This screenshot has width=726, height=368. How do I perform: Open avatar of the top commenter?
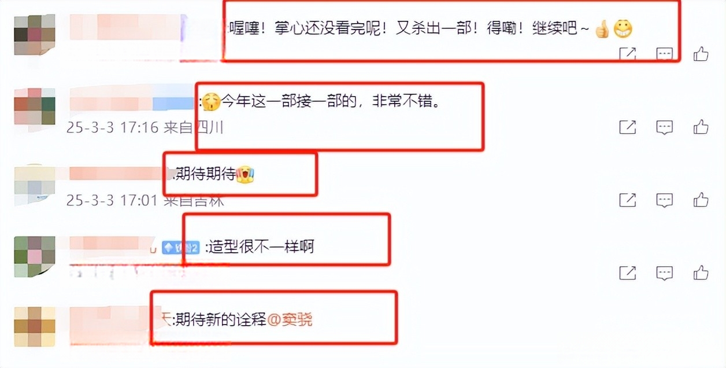tap(35, 35)
